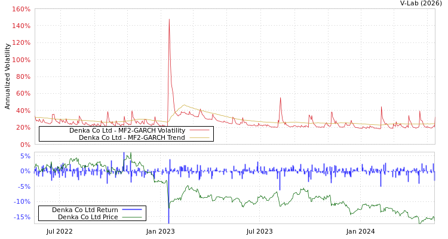Click the tallest red volatility spike peak
This screenshot has width=448, height=239.
coord(168,20)
